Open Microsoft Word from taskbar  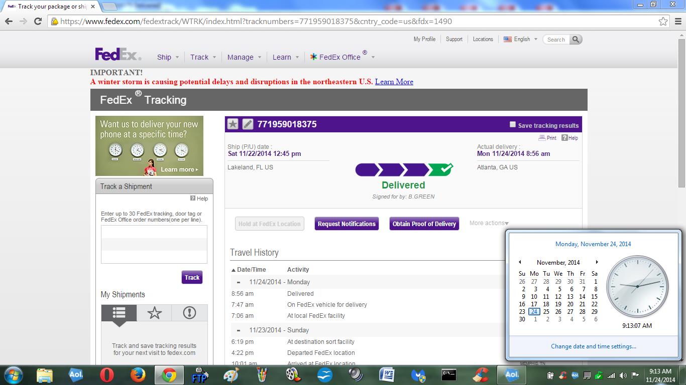[x=387, y=375]
